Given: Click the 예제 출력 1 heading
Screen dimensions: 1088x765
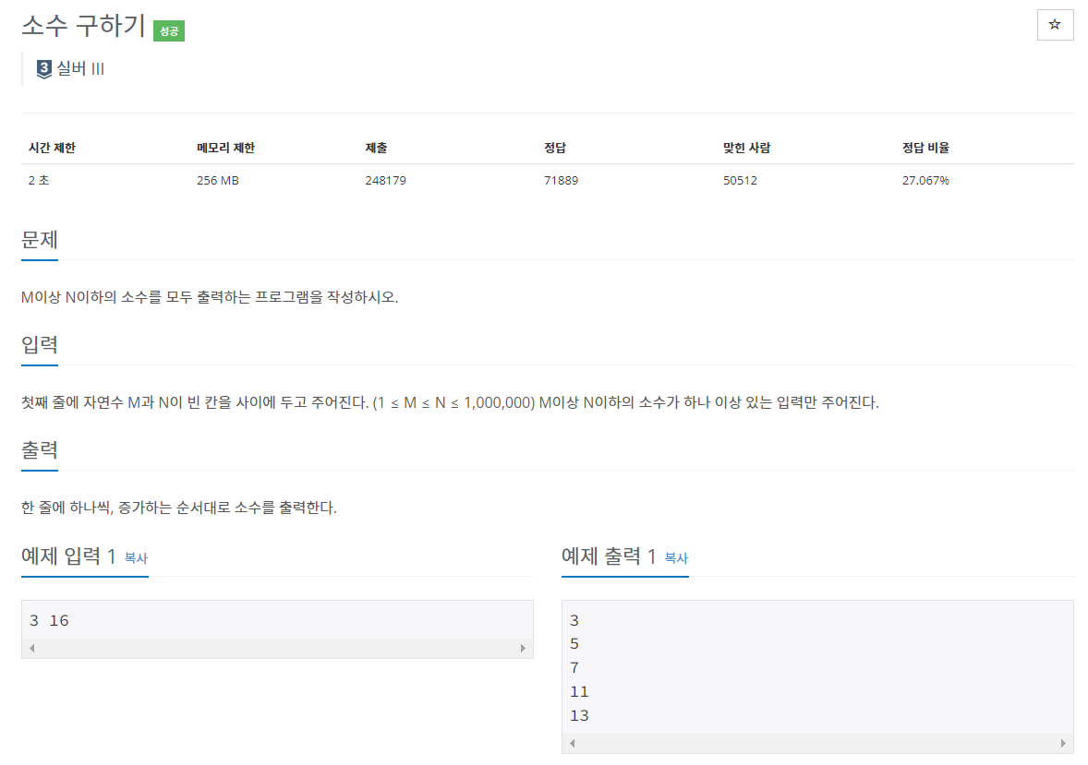Looking at the screenshot, I should [x=609, y=556].
